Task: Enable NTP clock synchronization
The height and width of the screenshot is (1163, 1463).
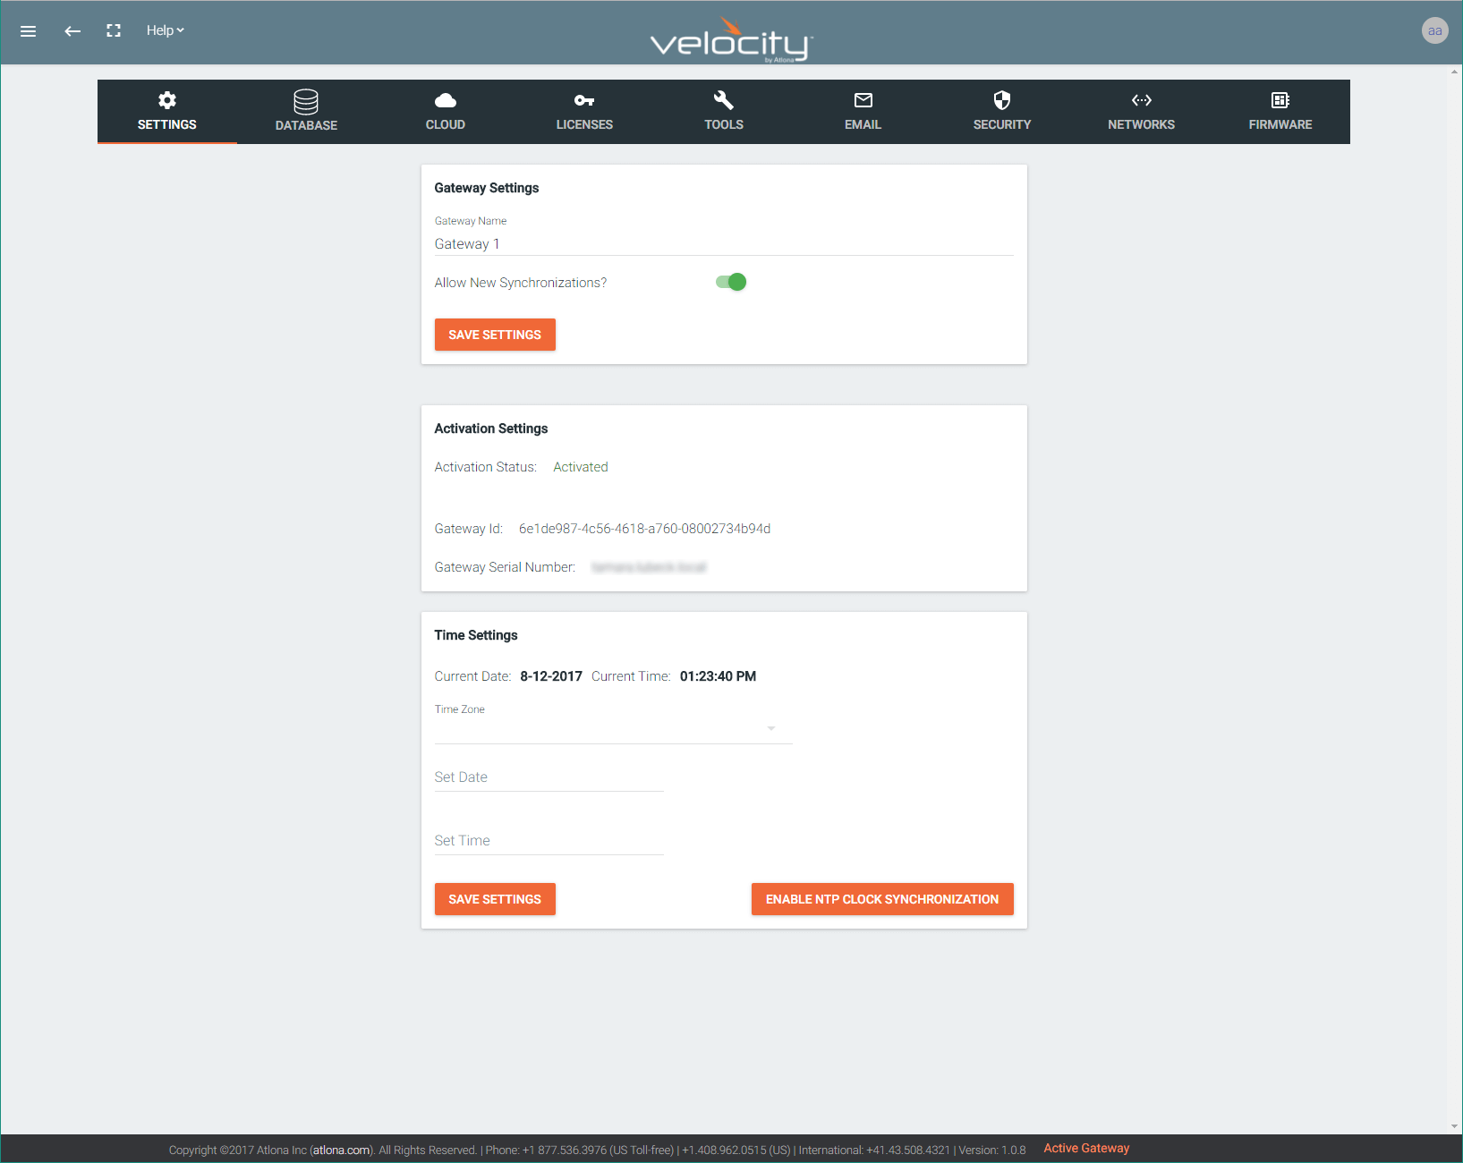Action: click(x=881, y=899)
